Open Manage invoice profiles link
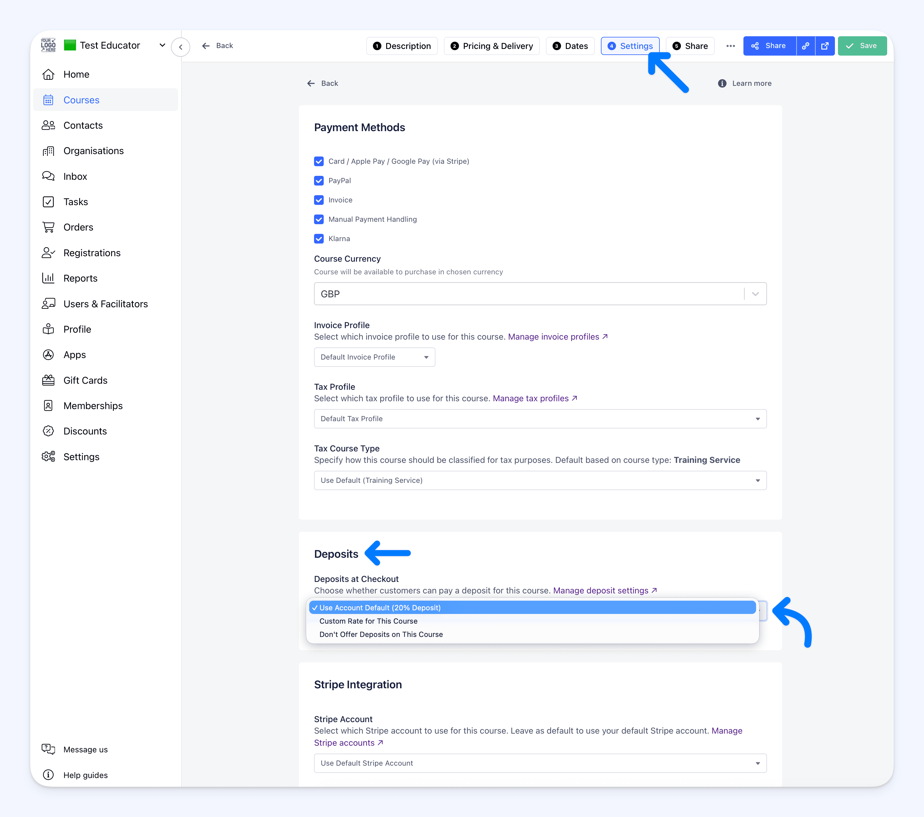The width and height of the screenshot is (924, 817). (558, 337)
